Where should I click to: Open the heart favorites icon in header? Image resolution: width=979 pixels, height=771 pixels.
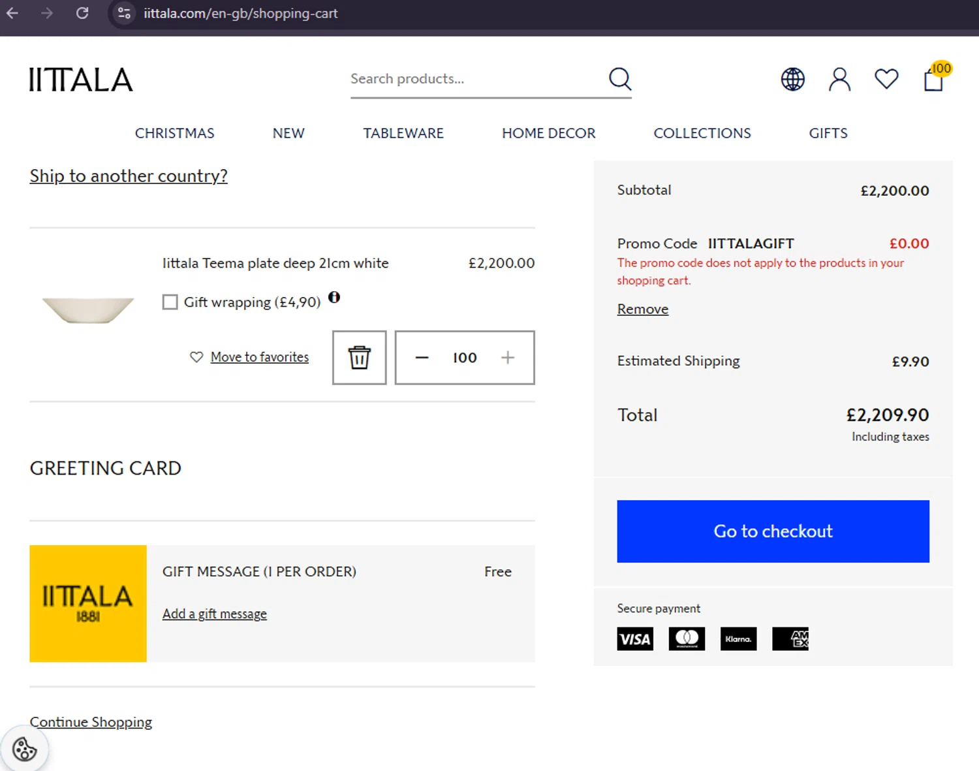coord(886,79)
